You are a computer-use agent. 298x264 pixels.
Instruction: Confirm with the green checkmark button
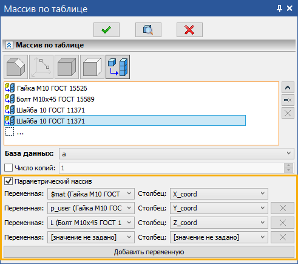106,30
